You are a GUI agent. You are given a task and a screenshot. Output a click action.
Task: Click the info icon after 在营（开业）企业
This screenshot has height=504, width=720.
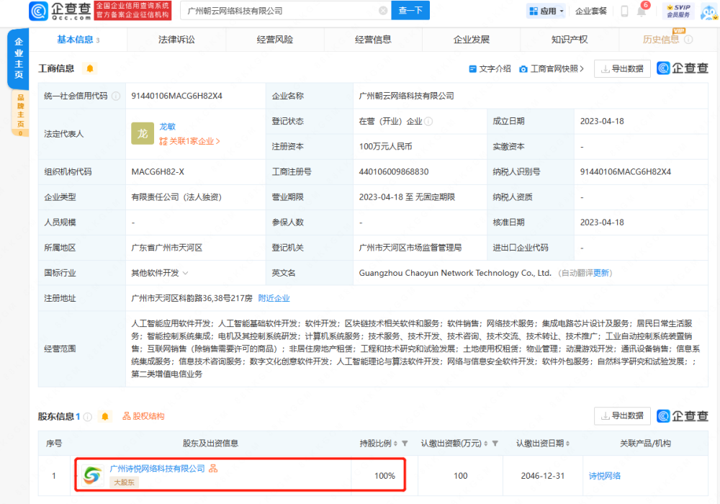pos(428,121)
